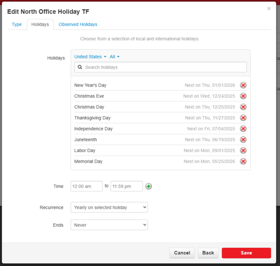The width and height of the screenshot is (280, 266).
Task: Expand the All holiday filter dropdown
Action: pos(114,57)
